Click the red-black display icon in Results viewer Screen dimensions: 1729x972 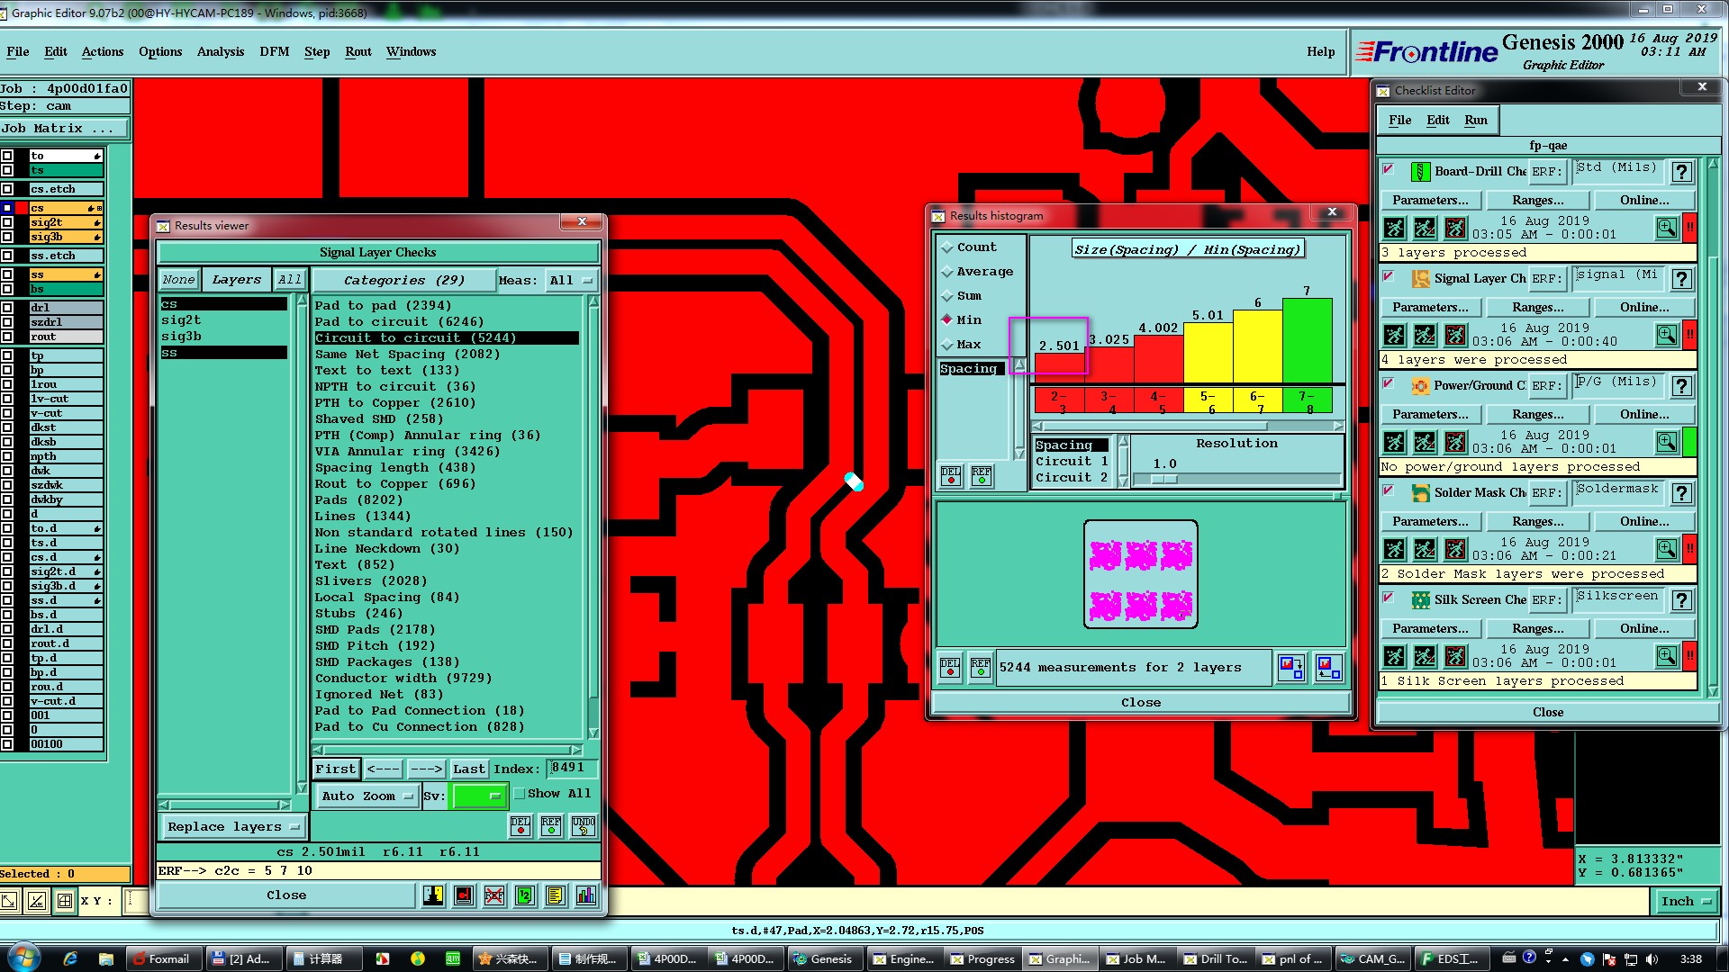(464, 895)
